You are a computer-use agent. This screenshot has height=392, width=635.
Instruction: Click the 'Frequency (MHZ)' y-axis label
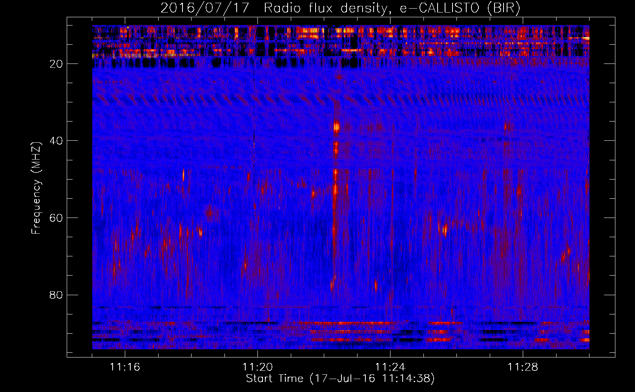(36, 188)
